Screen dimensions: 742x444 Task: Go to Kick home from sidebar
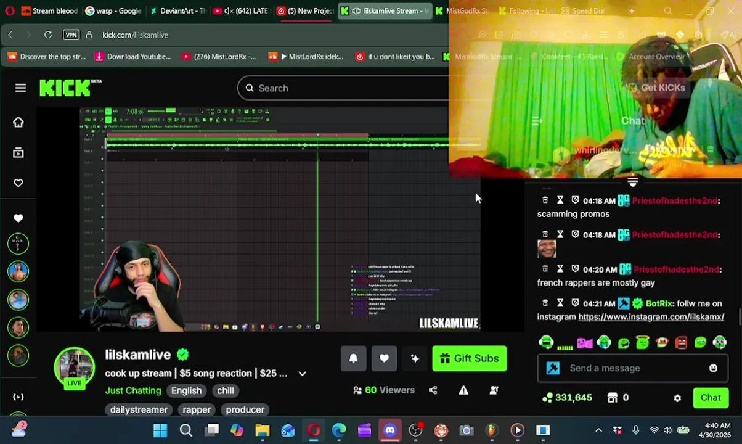[18, 122]
